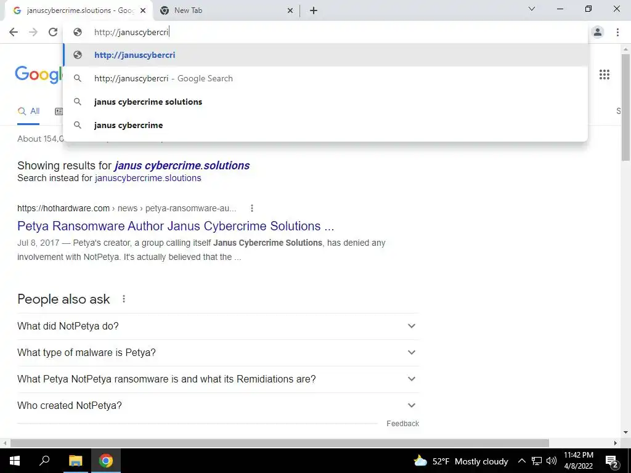Click the scroll-right arrow of horizontal scrollbar
Viewport: 631px width, 473px height.
coord(616,443)
